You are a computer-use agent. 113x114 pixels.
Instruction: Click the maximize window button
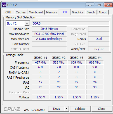pos(99,5)
